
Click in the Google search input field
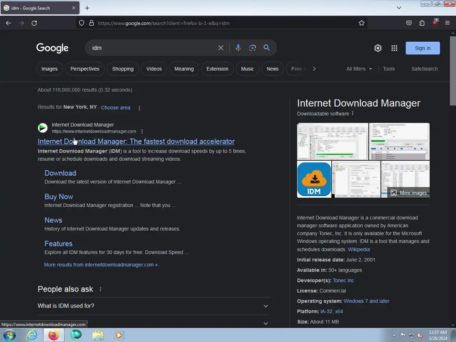click(x=153, y=48)
